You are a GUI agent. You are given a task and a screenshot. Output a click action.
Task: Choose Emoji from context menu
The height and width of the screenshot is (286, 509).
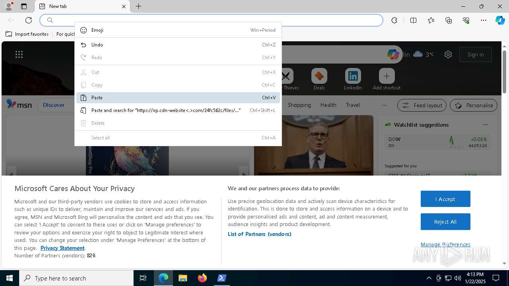point(178,30)
